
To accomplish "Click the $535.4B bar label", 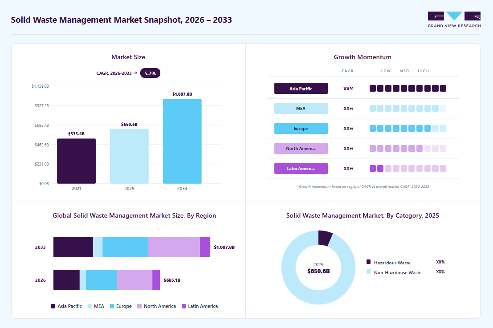I will pyautogui.click(x=77, y=134).
